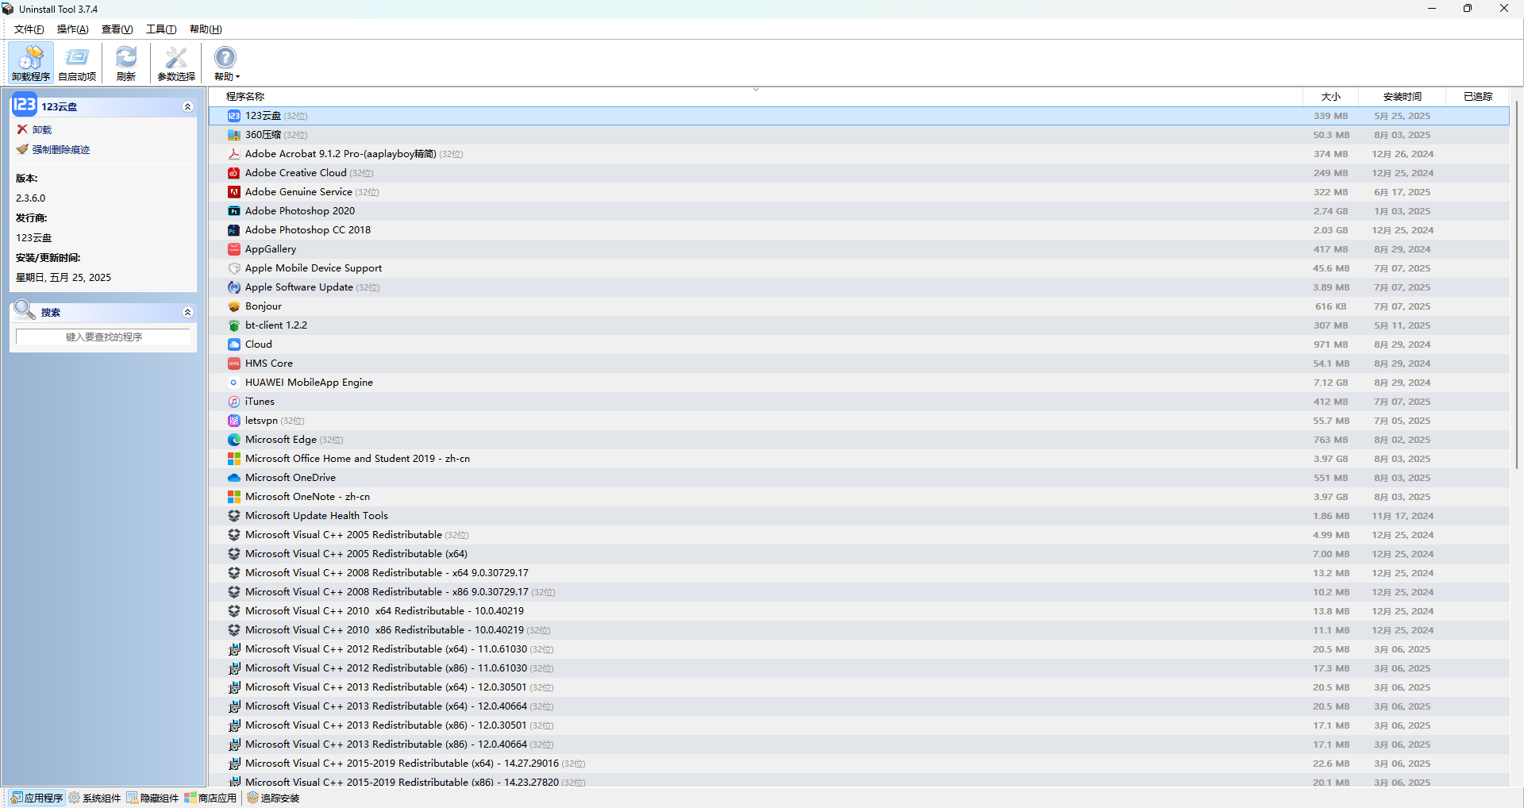Switch to 商店应用 tab at bottom
The image size is (1524, 808).
(x=210, y=798)
